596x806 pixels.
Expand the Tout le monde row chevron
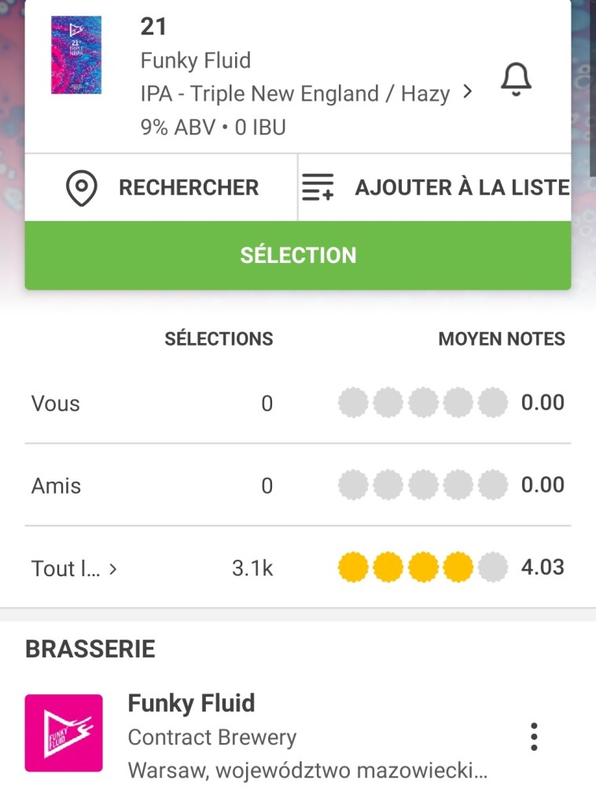(113, 568)
